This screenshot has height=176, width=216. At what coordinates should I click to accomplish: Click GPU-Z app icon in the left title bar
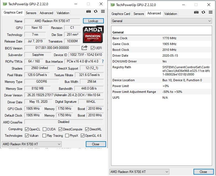[5, 4]
